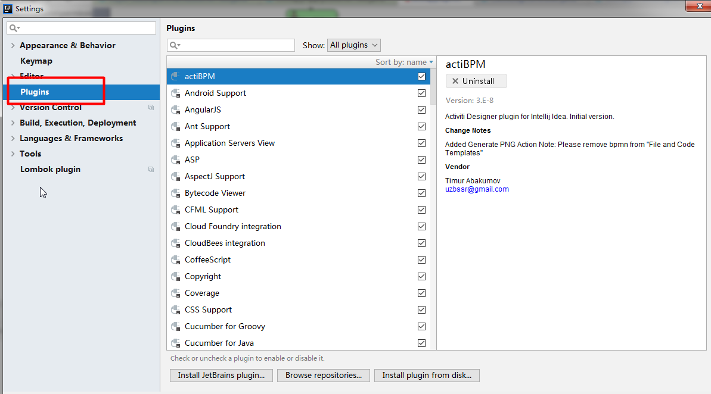Select Languages & Frameworks category
The width and height of the screenshot is (711, 394).
(x=71, y=138)
